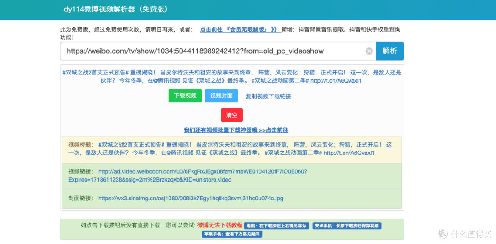The height and width of the screenshot is (244, 496).
Task: Open the wx3.sinaimg.cn cover image link
Action: 191,199
